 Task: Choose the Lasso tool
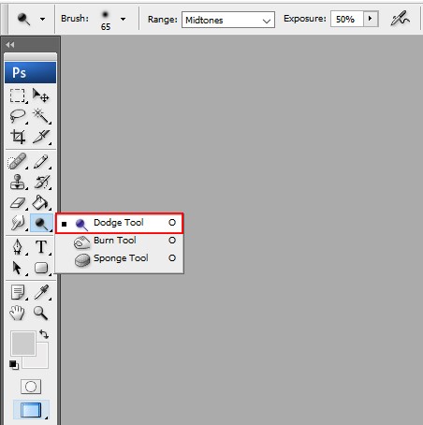coord(18,116)
